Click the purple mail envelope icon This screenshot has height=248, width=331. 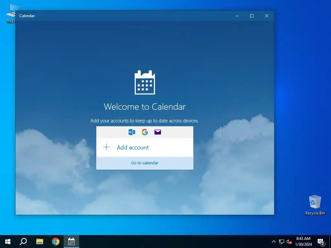pos(158,132)
